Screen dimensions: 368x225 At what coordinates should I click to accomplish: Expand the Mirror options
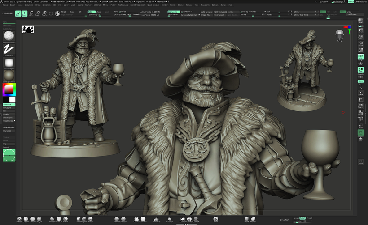tap(303, 12)
